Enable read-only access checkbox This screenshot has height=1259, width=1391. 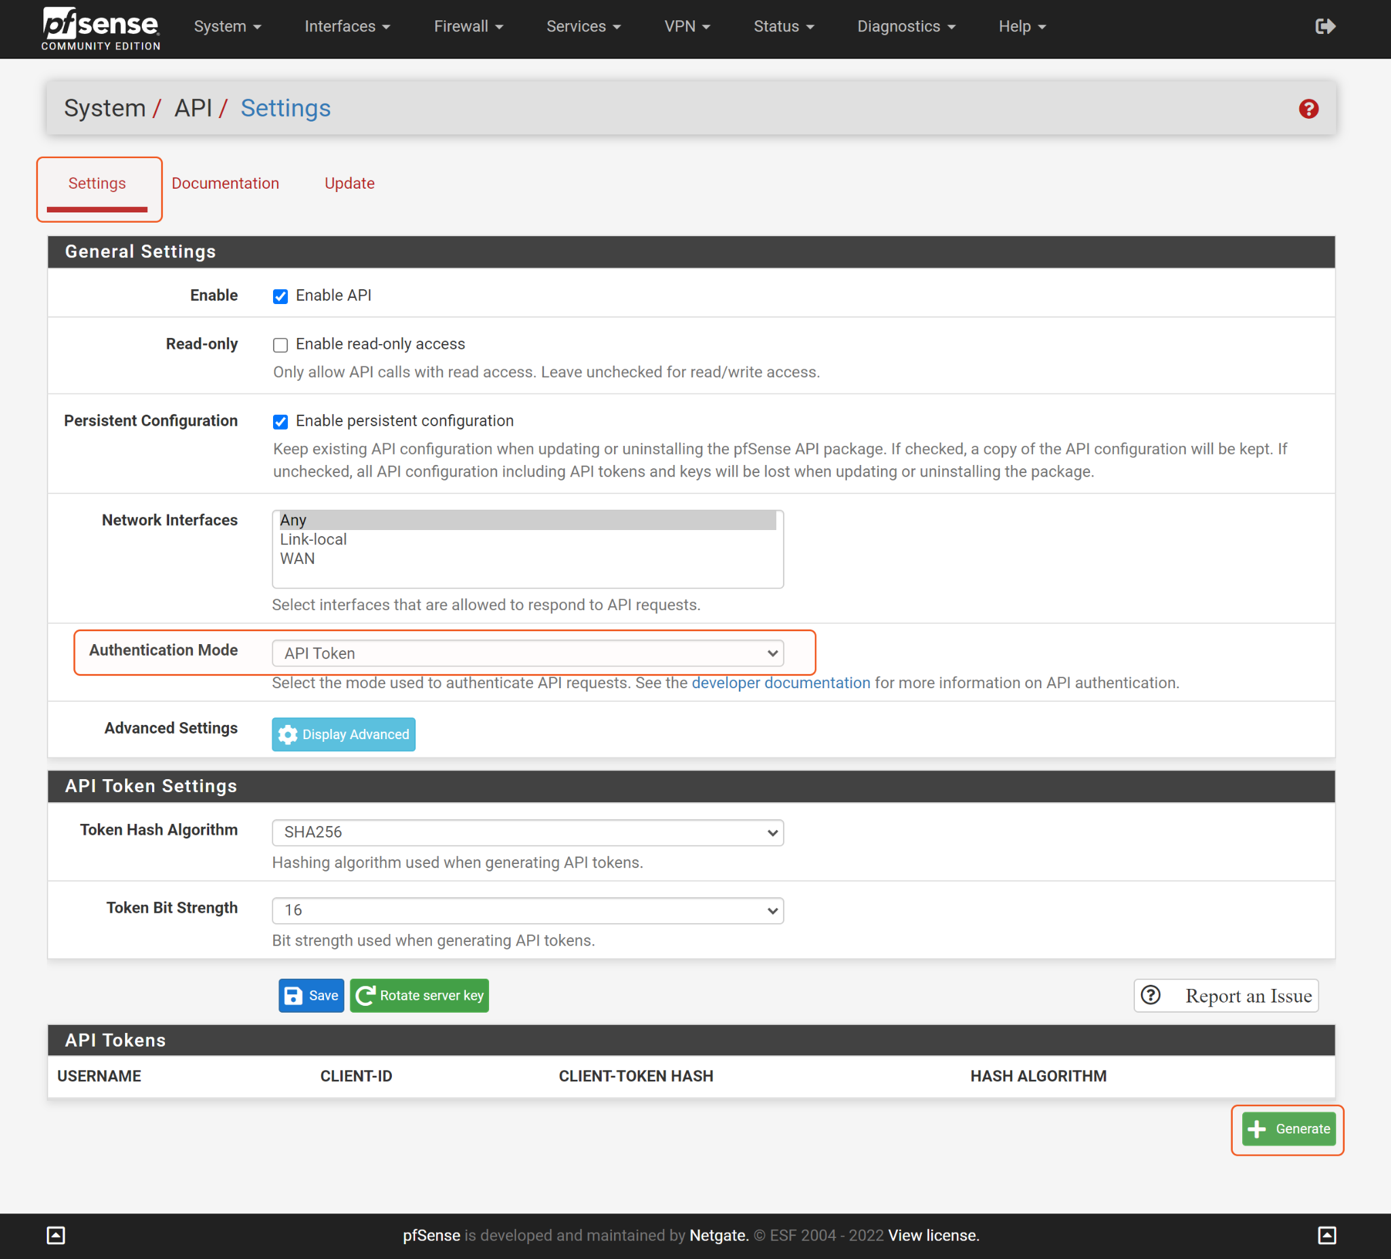[280, 345]
